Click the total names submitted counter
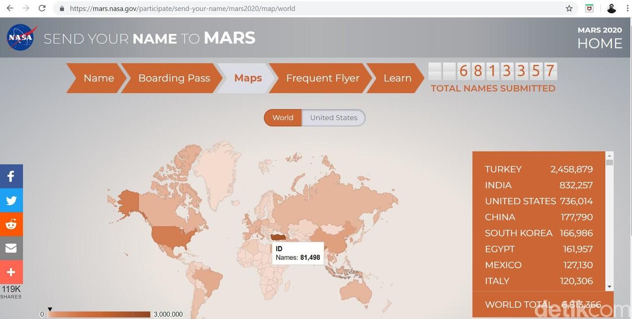 pyautogui.click(x=493, y=71)
